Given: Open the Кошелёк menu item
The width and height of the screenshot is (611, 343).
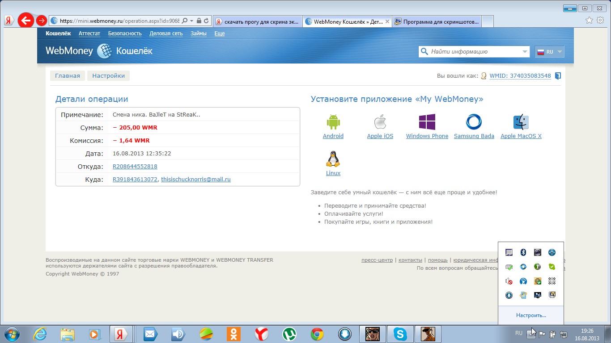Looking at the screenshot, I should click(58, 33).
